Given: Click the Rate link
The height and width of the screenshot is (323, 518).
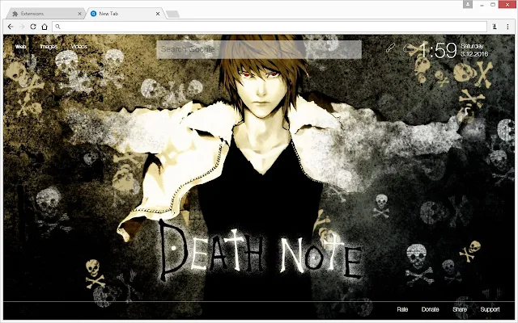Looking at the screenshot, I should (402, 309).
